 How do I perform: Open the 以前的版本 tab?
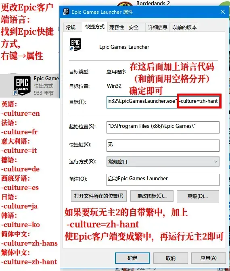tap(184, 27)
